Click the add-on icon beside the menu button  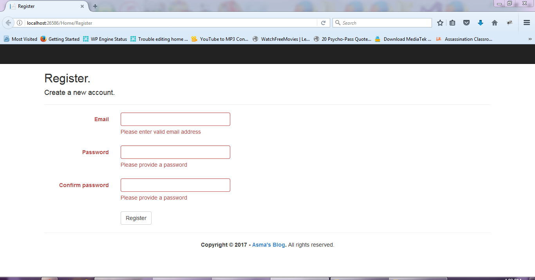pos(509,22)
